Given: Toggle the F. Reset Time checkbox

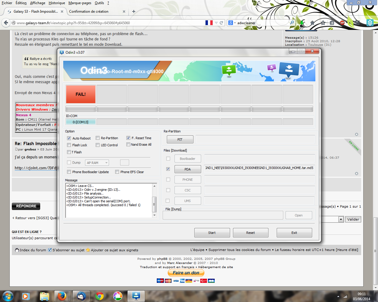Looking at the screenshot, I should point(128,138).
